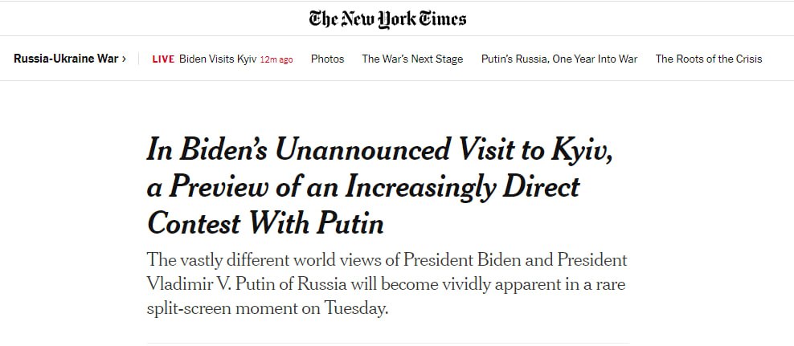Click the red LIVE badge
Screen dimensions: 794x346
tap(163, 59)
